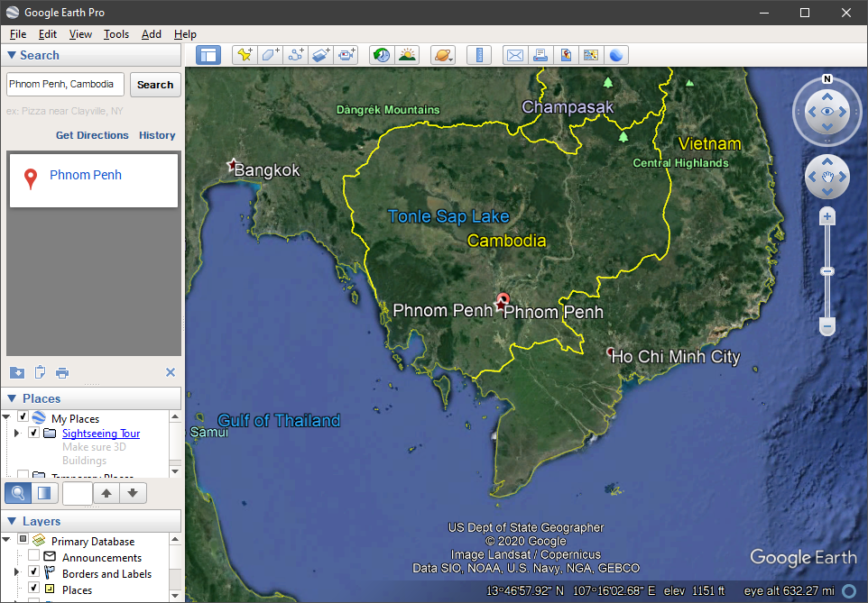Open view in Google Earth web
The width and height of the screenshot is (868, 603).
(x=616, y=55)
